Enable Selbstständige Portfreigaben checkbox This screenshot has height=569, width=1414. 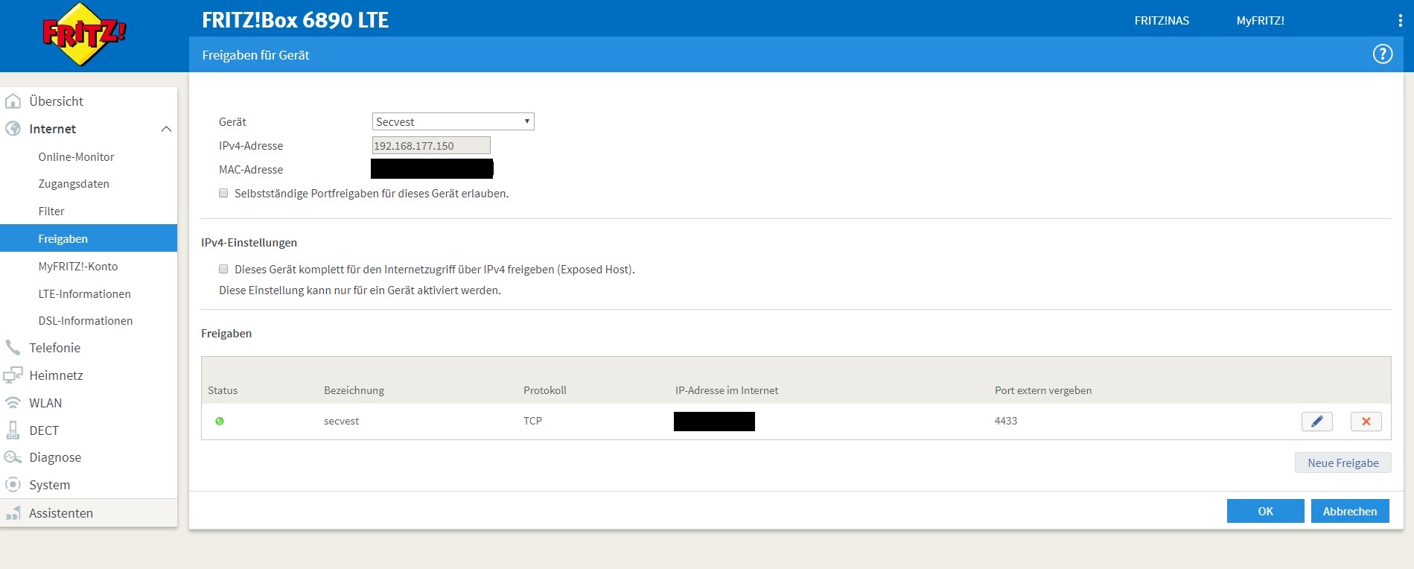point(223,194)
